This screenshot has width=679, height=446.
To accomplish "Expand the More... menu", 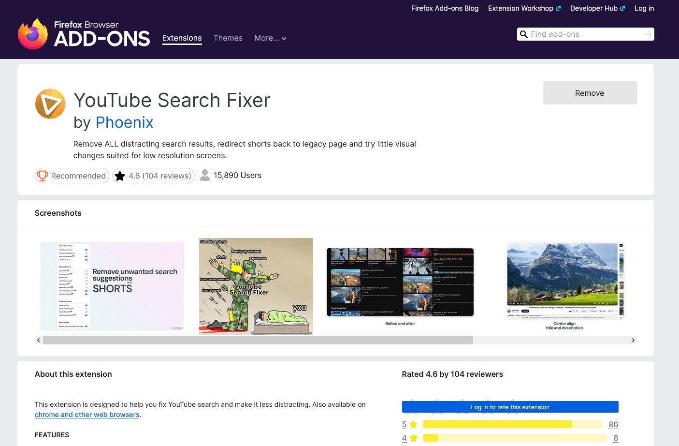I will tap(270, 38).
